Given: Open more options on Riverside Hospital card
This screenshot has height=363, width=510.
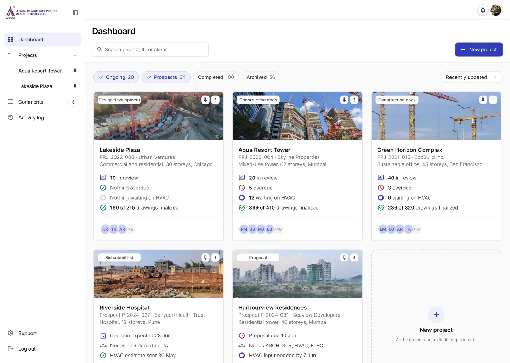Looking at the screenshot, I should tap(215, 258).
